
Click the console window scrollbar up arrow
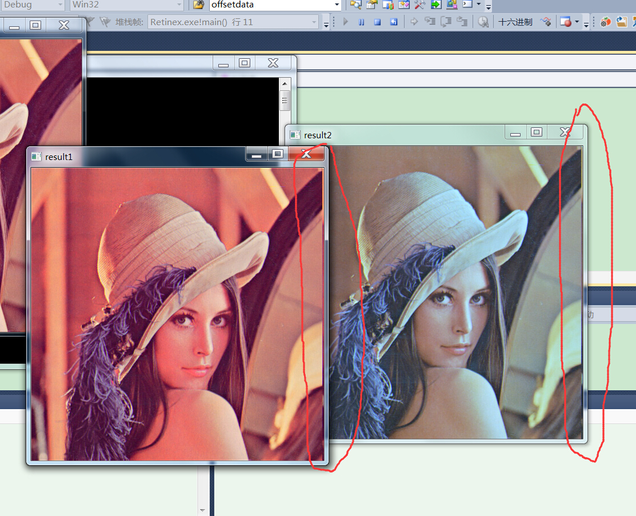point(285,83)
